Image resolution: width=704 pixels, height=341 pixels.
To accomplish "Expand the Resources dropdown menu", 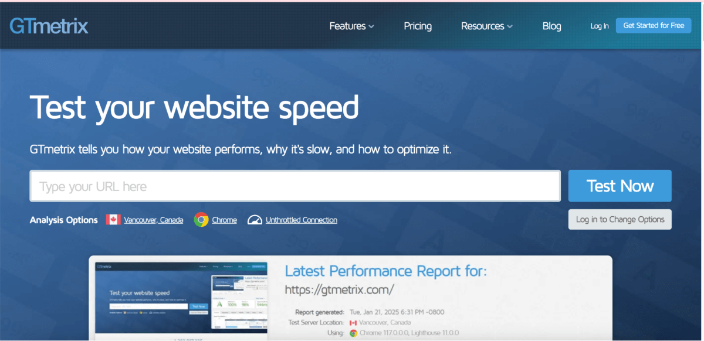I will pyautogui.click(x=487, y=26).
